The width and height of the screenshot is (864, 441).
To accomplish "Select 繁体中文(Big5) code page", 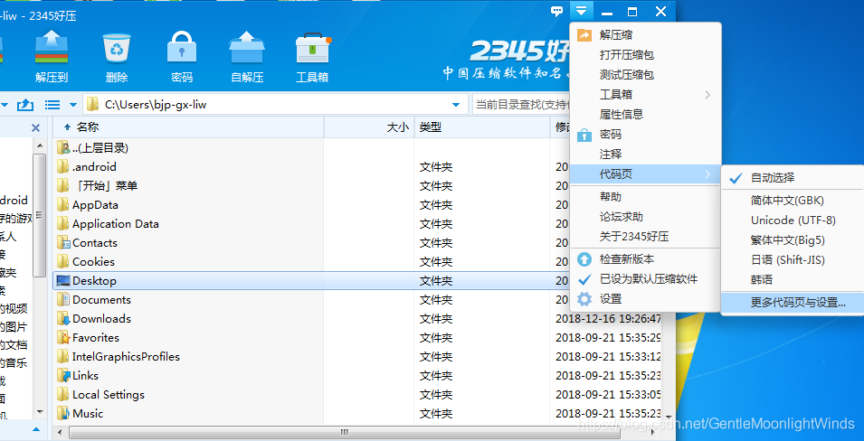I will (x=793, y=240).
